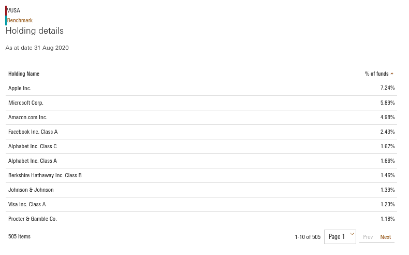Select Berkshire Hathaway Inc. Class B row
This screenshot has width=409, height=255.
201,175
